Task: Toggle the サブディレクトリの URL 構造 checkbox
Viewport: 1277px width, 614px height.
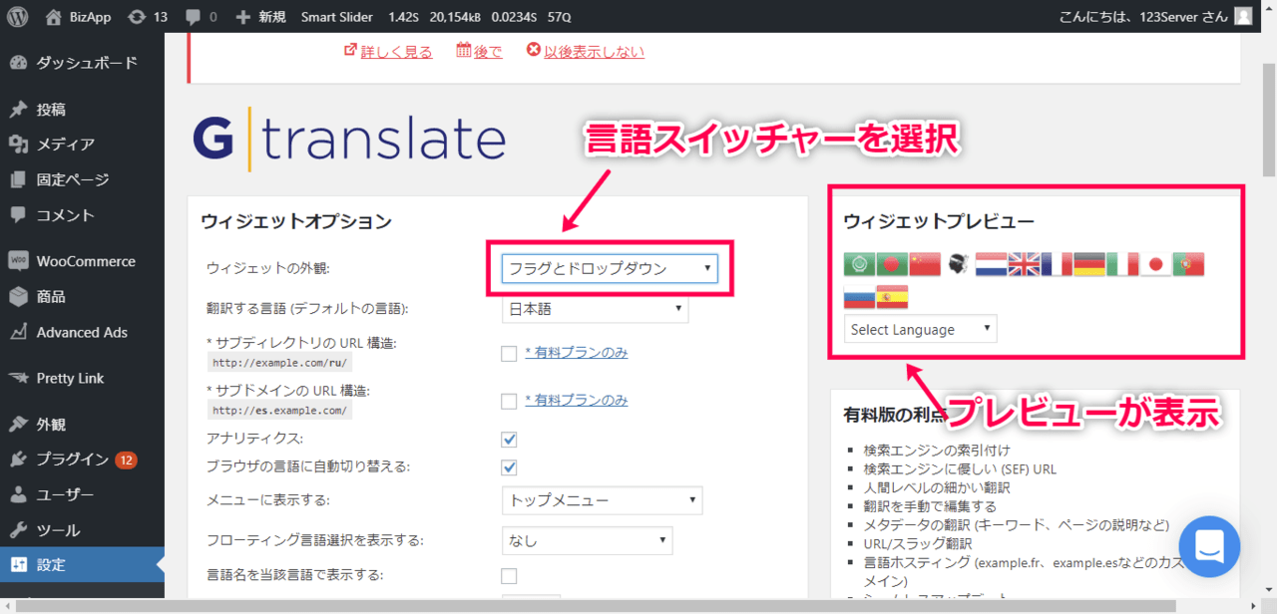Action: [509, 353]
